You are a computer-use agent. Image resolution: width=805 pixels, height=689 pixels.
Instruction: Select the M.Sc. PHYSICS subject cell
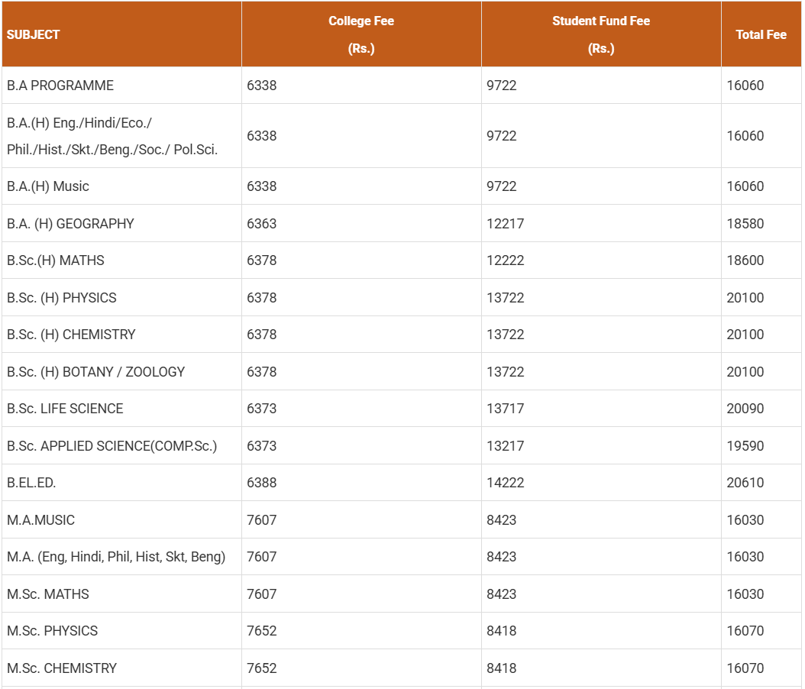[53, 631]
